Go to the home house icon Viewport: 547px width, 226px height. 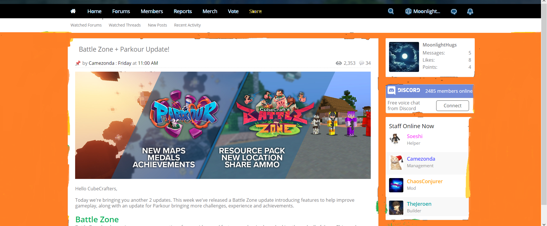73,11
